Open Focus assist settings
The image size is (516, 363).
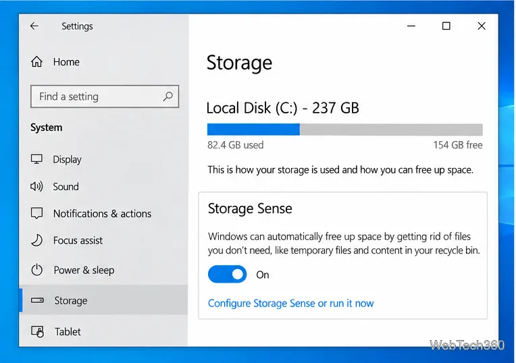pos(78,241)
